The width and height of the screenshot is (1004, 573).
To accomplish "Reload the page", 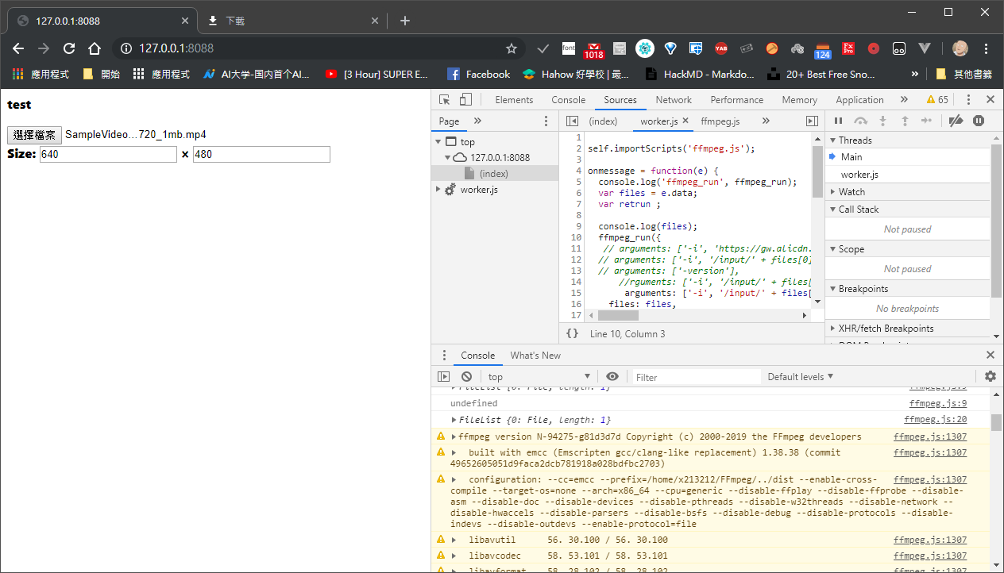I will pyautogui.click(x=69, y=48).
